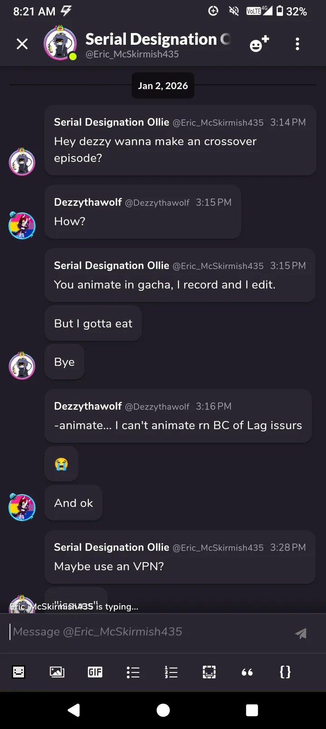Tap the Dezzythawolf username on the "How?" message
Viewport: 326px width, 729px height.
pyautogui.click(x=88, y=202)
